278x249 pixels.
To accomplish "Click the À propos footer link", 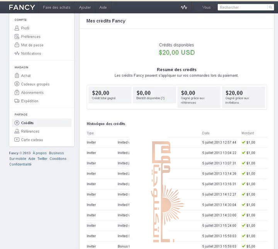I will (39, 153).
